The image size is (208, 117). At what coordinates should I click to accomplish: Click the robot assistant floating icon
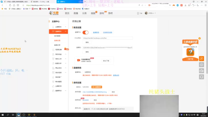201,71
